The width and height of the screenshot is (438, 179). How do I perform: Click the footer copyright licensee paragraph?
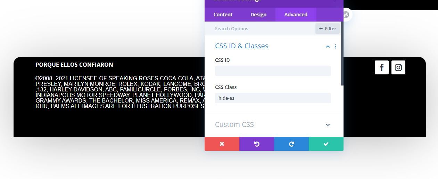[x=120, y=92]
